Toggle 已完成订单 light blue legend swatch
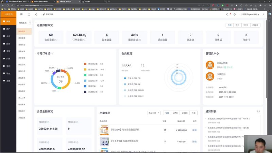This screenshot has height=153, width=272. [85, 81]
